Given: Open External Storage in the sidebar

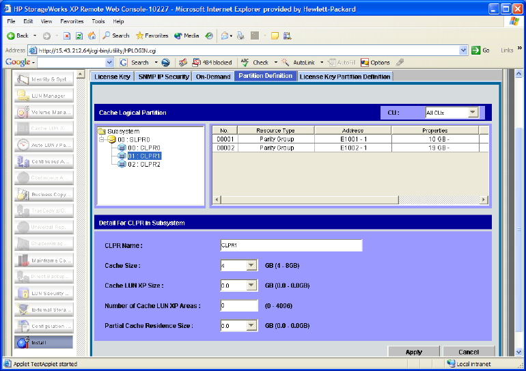Looking at the screenshot, I should click(x=43, y=310).
